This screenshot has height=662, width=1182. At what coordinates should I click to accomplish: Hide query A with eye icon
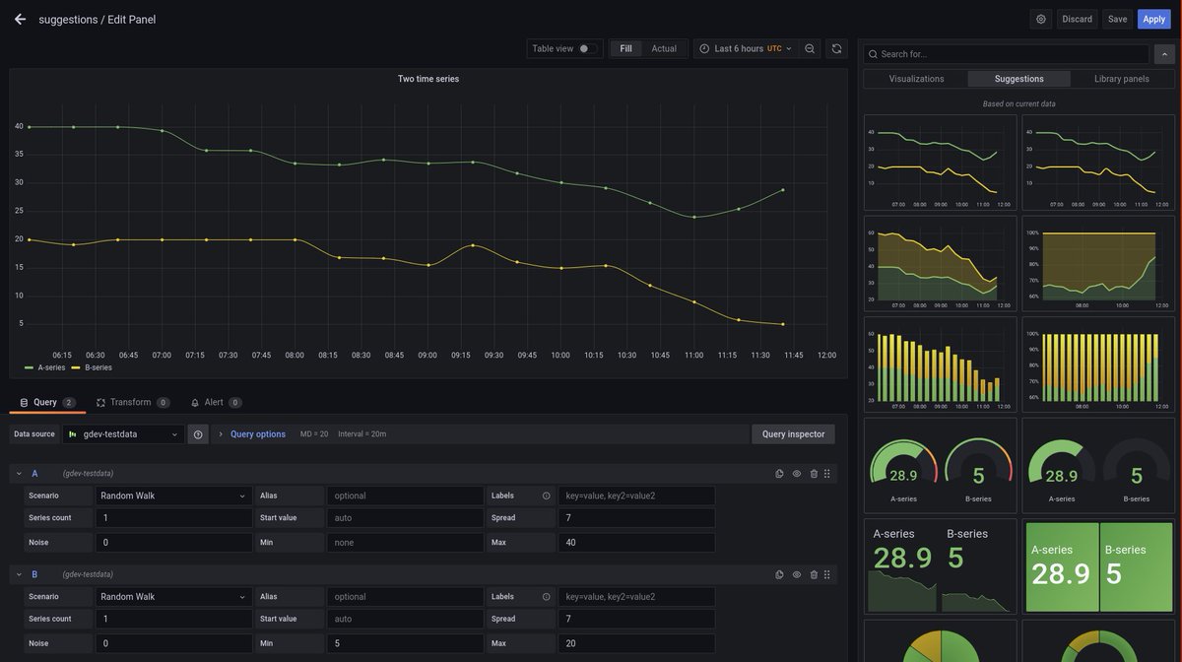tap(797, 474)
